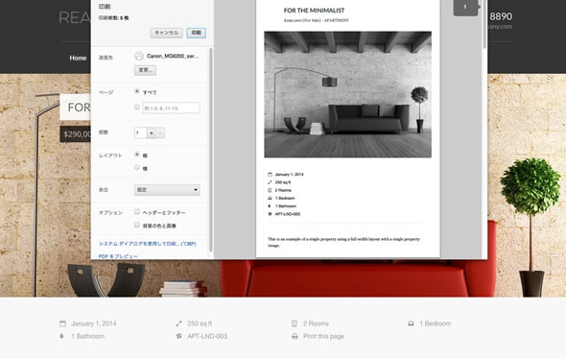This screenshot has width=566, height=359.
Task: Click Canon_MG6200 printer name
Action: (173, 56)
